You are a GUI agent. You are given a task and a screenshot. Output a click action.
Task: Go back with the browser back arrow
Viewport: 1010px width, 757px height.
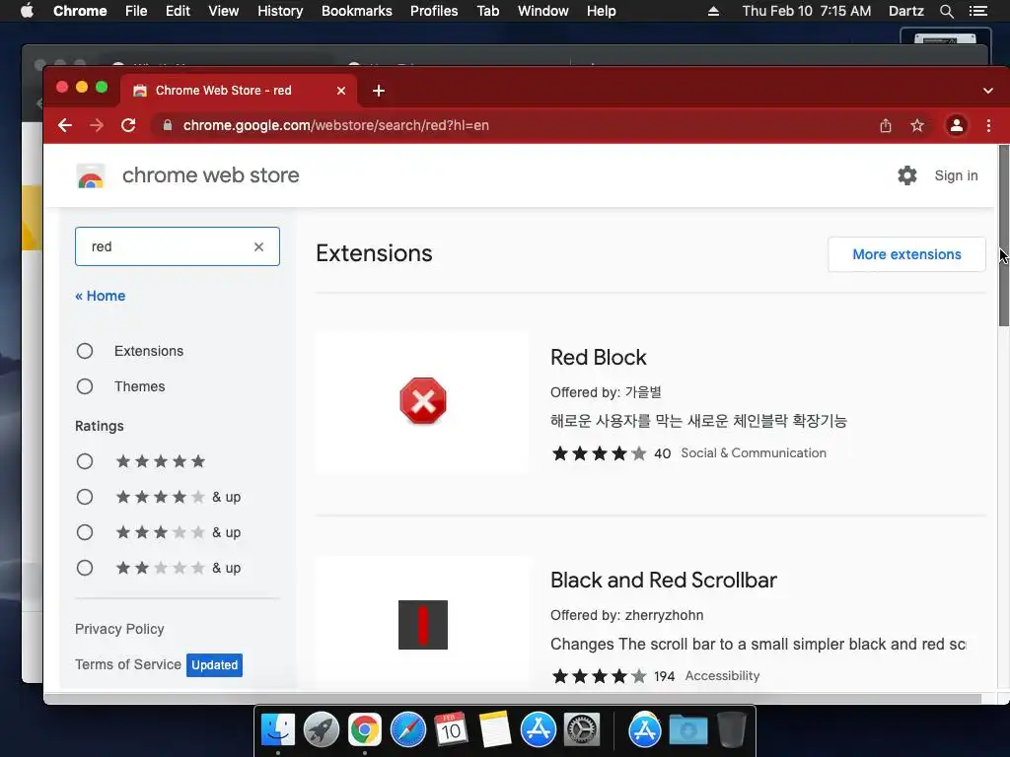(x=64, y=125)
